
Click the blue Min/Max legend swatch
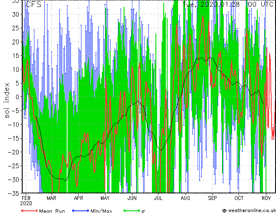tap(81, 210)
